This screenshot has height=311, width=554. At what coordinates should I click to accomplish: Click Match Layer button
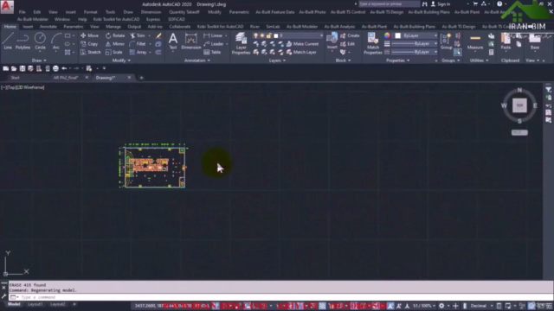(301, 52)
